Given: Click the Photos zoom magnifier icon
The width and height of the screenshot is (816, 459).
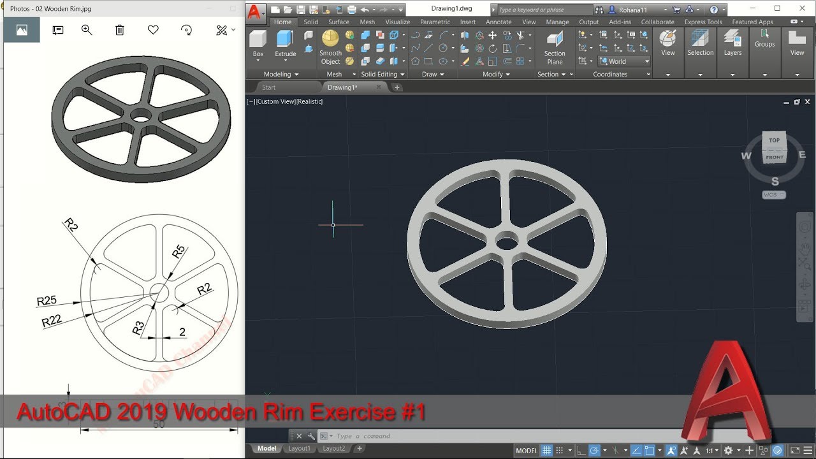Looking at the screenshot, I should coord(87,30).
